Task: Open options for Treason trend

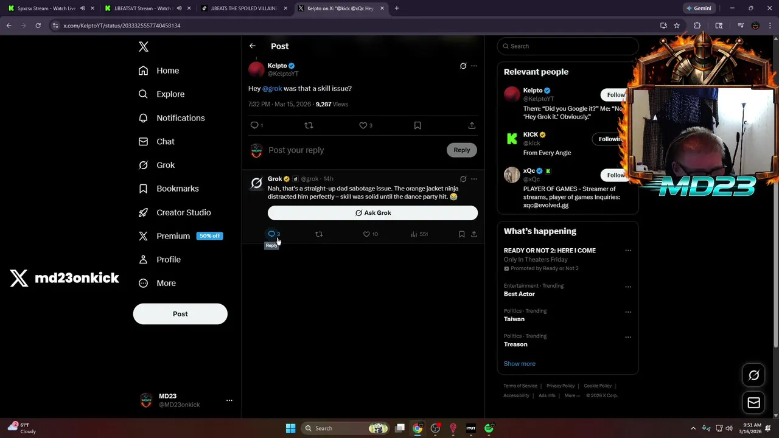Action: coord(628,337)
